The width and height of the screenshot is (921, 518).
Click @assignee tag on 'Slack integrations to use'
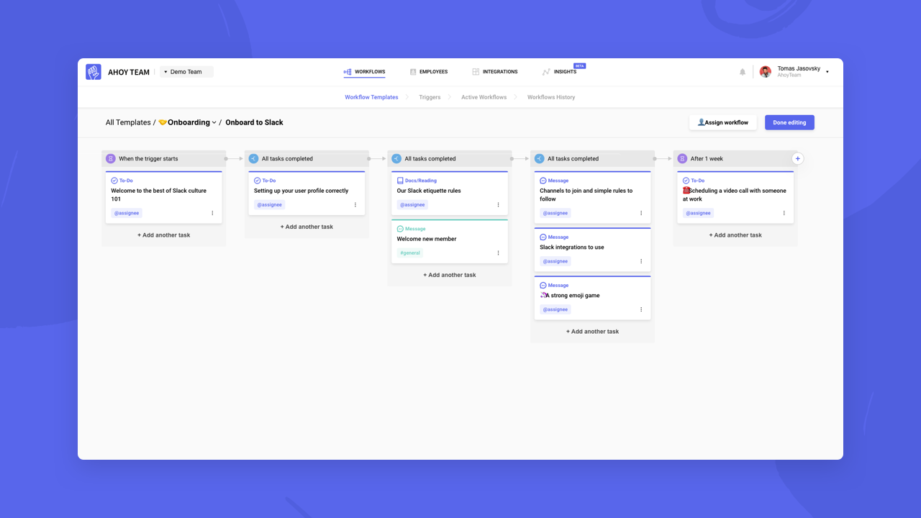pyautogui.click(x=555, y=261)
